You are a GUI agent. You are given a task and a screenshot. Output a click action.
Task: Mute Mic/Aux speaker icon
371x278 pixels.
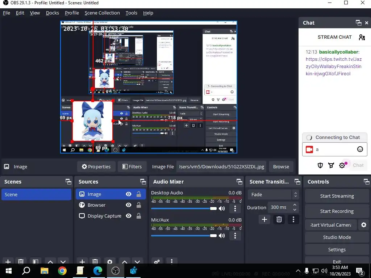click(222, 236)
